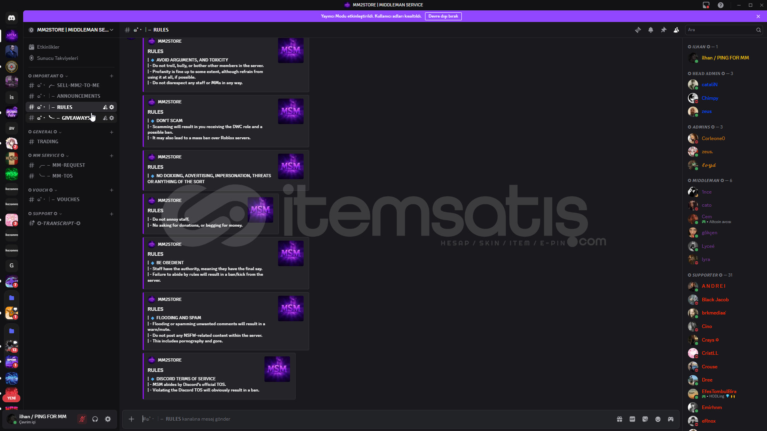Viewport: 767px width, 431px height.
Task: Click the RULES message input box
Action: click(x=376, y=419)
